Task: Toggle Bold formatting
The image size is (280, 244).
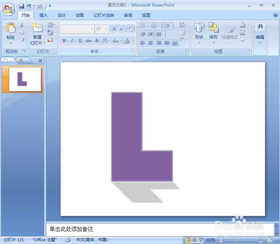Action: (x=64, y=41)
